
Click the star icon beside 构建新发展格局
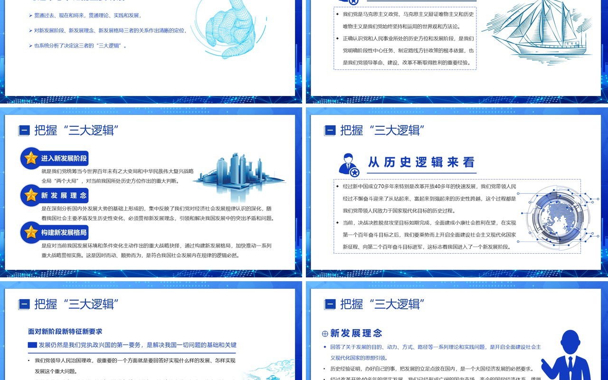[31, 232]
